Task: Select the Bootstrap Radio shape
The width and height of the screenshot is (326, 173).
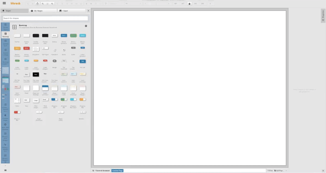Action: (x=64, y=50)
